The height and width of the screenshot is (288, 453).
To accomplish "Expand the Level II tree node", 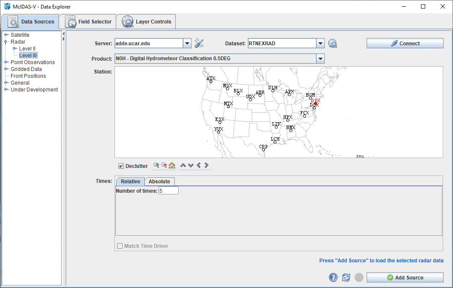I will (x=15, y=49).
